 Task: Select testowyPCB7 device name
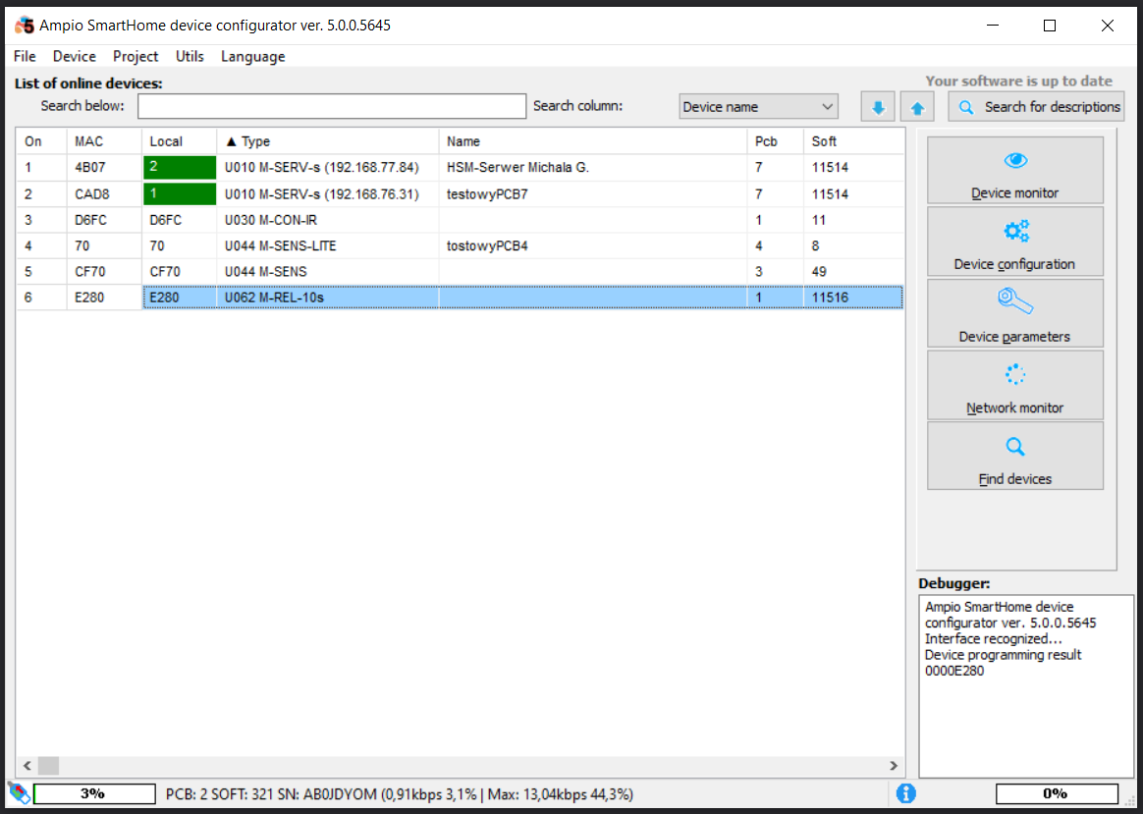(487, 194)
